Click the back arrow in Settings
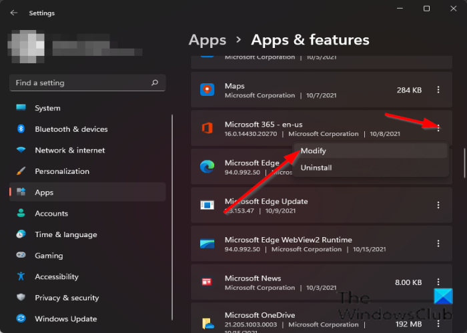Image resolution: width=467 pixels, height=333 pixels. (14, 13)
